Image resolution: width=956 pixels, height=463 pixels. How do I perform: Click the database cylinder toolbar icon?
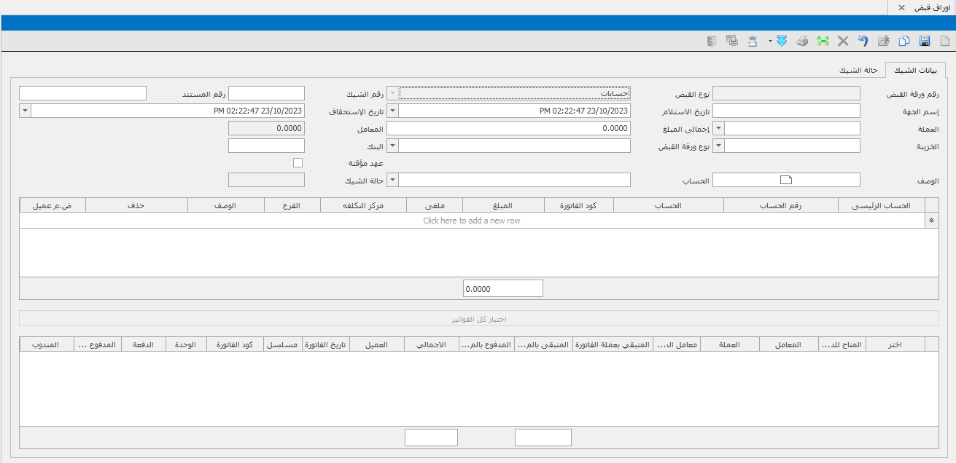click(x=712, y=41)
